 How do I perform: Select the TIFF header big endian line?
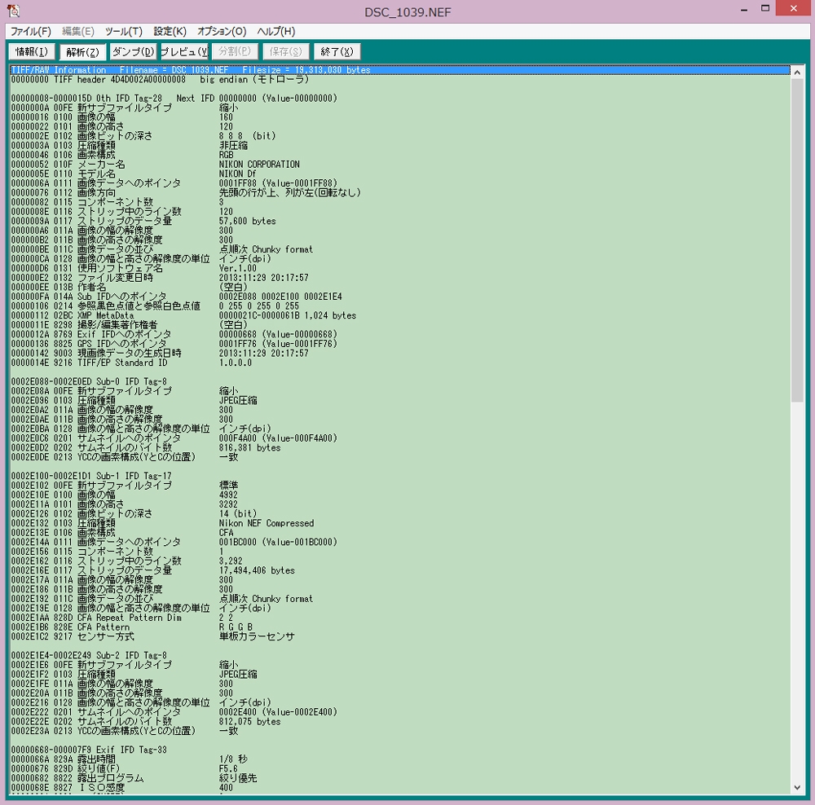click(399, 80)
